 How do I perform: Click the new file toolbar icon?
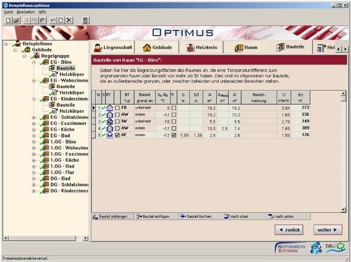click(8, 20)
